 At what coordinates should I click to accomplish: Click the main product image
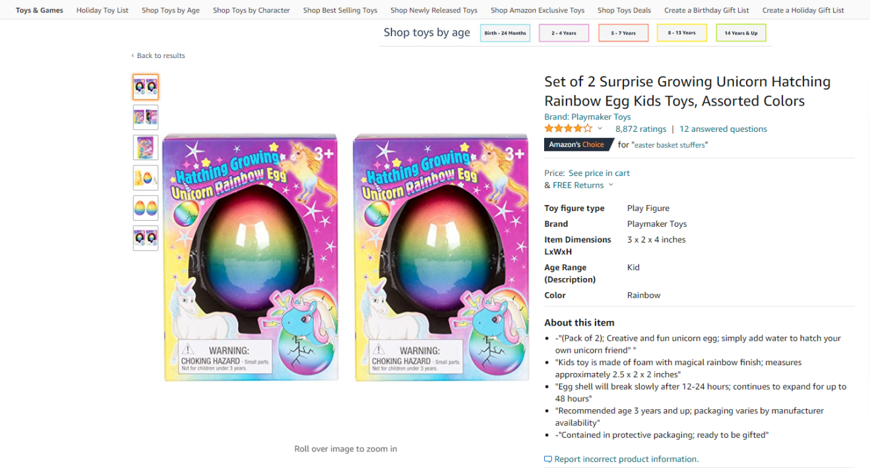click(x=346, y=257)
